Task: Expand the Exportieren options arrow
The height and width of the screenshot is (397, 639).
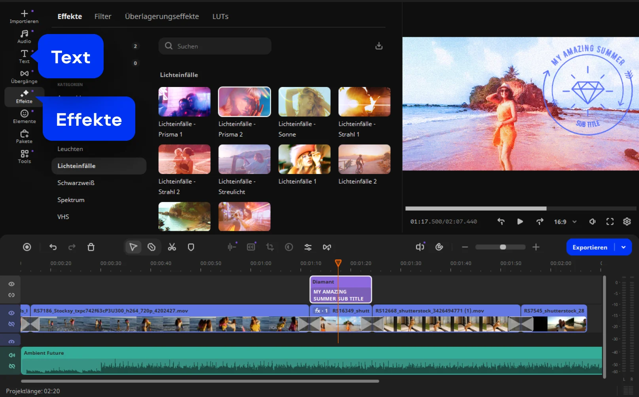Action: [x=624, y=247]
